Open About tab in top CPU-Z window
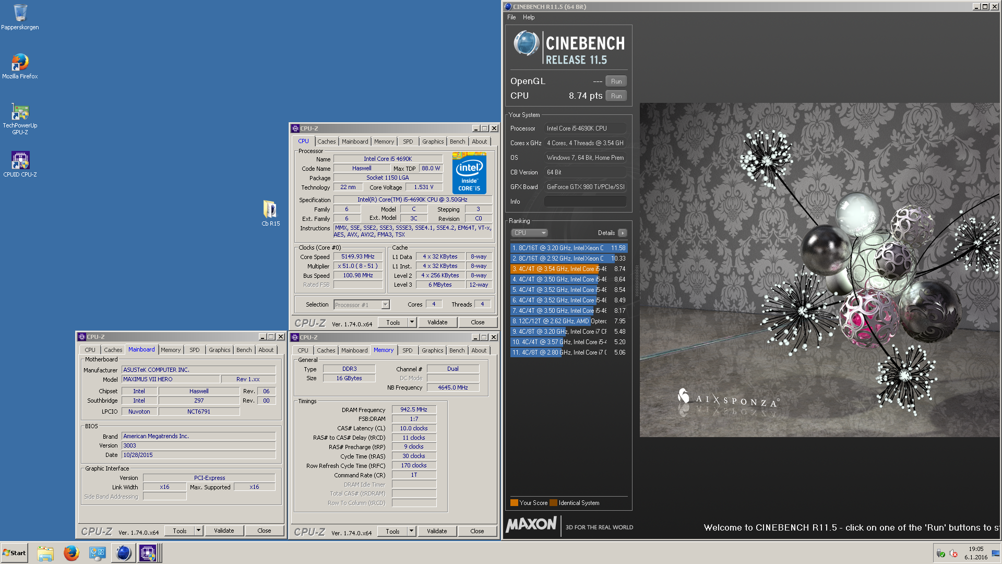The image size is (1002, 564). pyautogui.click(x=480, y=142)
